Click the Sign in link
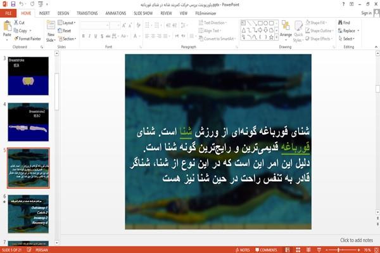Image resolution: width=380 pixels, height=253 pixels. click(366, 13)
